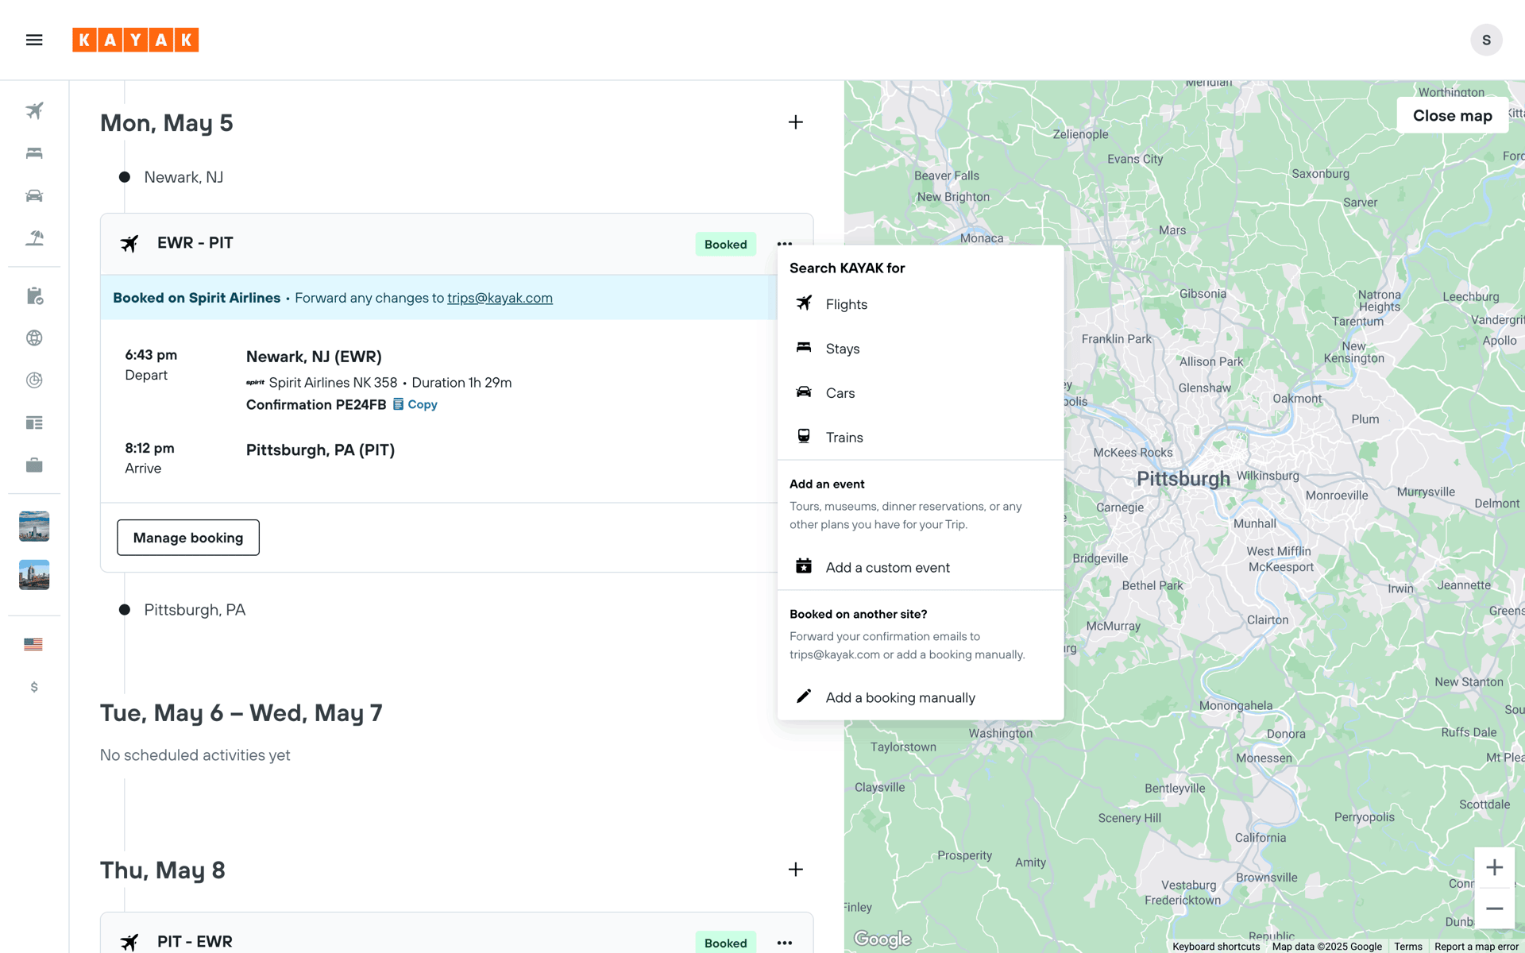Select Stays from Search KAYAK menu
Viewport: 1525px width, 953px height.
[x=921, y=349]
